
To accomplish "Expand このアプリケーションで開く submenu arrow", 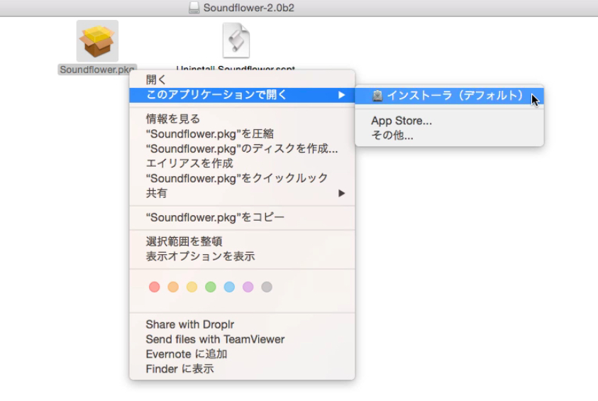I will click(x=341, y=95).
